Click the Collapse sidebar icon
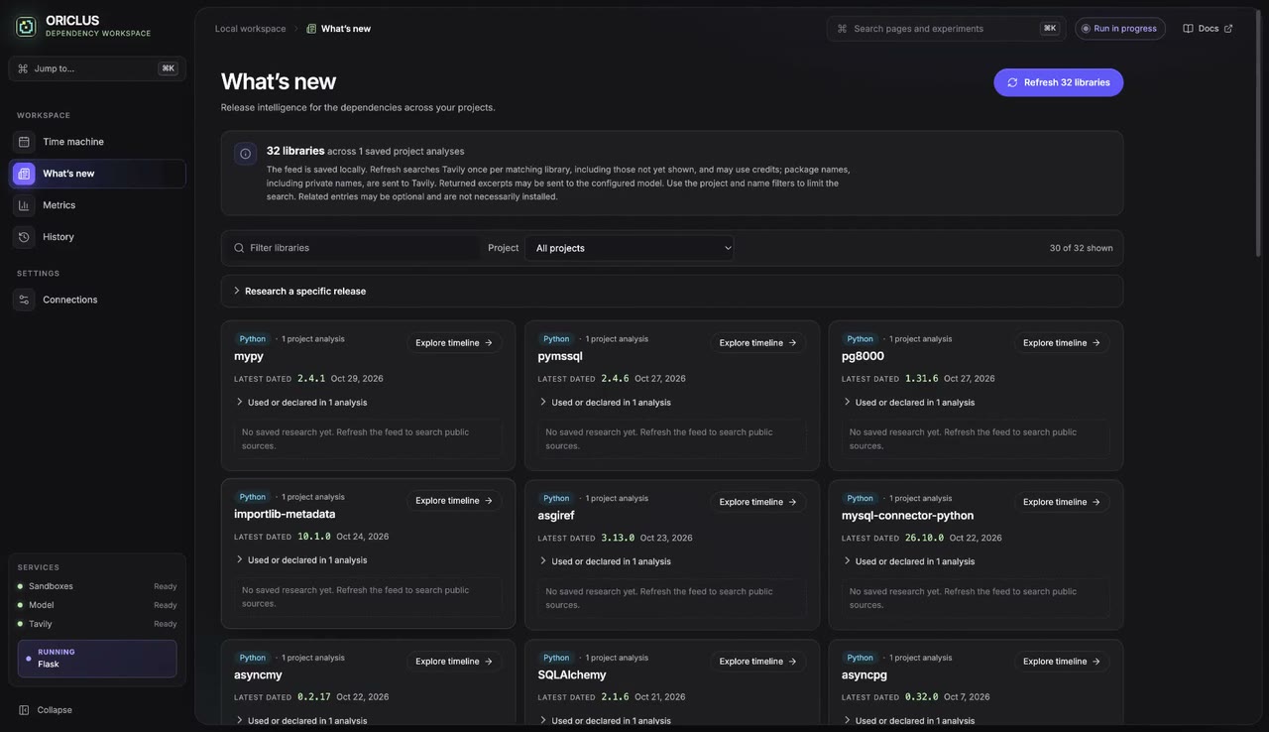The height and width of the screenshot is (732, 1269). point(24,710)
